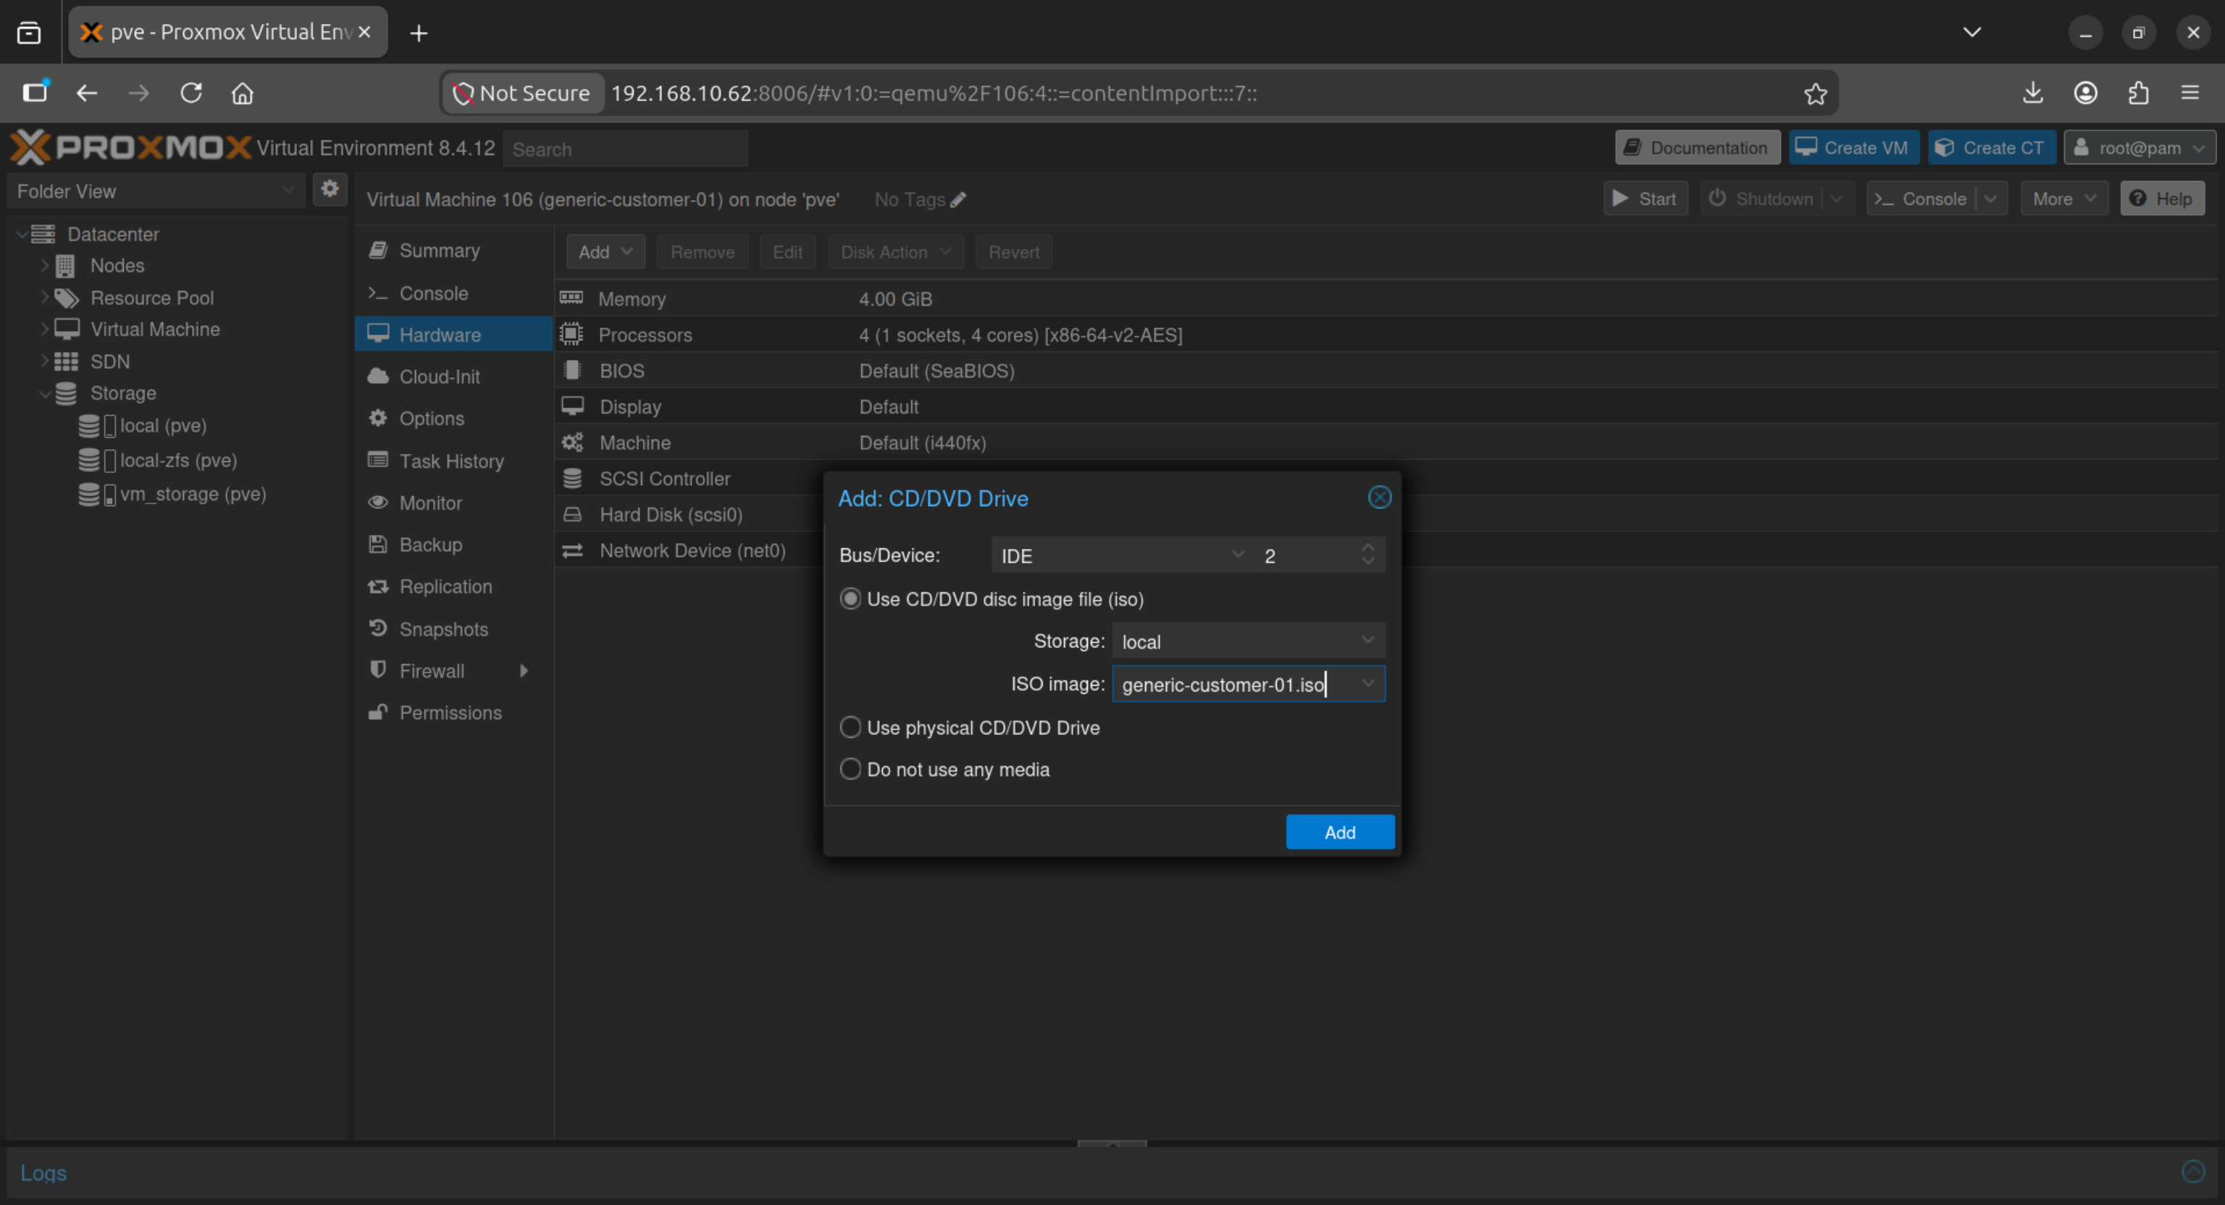Click the Not Secure shield icon
The width and height of the screenshot is (2225, 1205).
coord(463,93)
